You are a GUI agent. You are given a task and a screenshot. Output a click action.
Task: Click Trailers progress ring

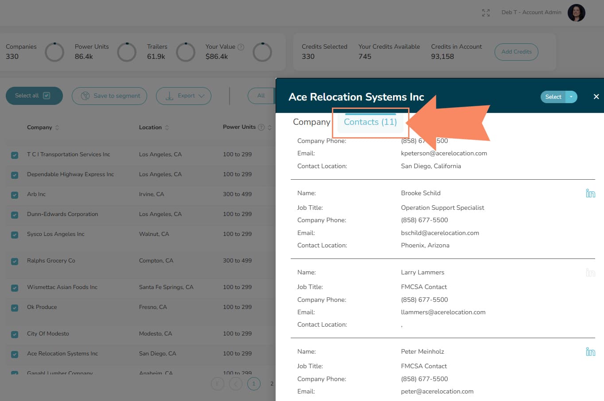coord(186,52)
